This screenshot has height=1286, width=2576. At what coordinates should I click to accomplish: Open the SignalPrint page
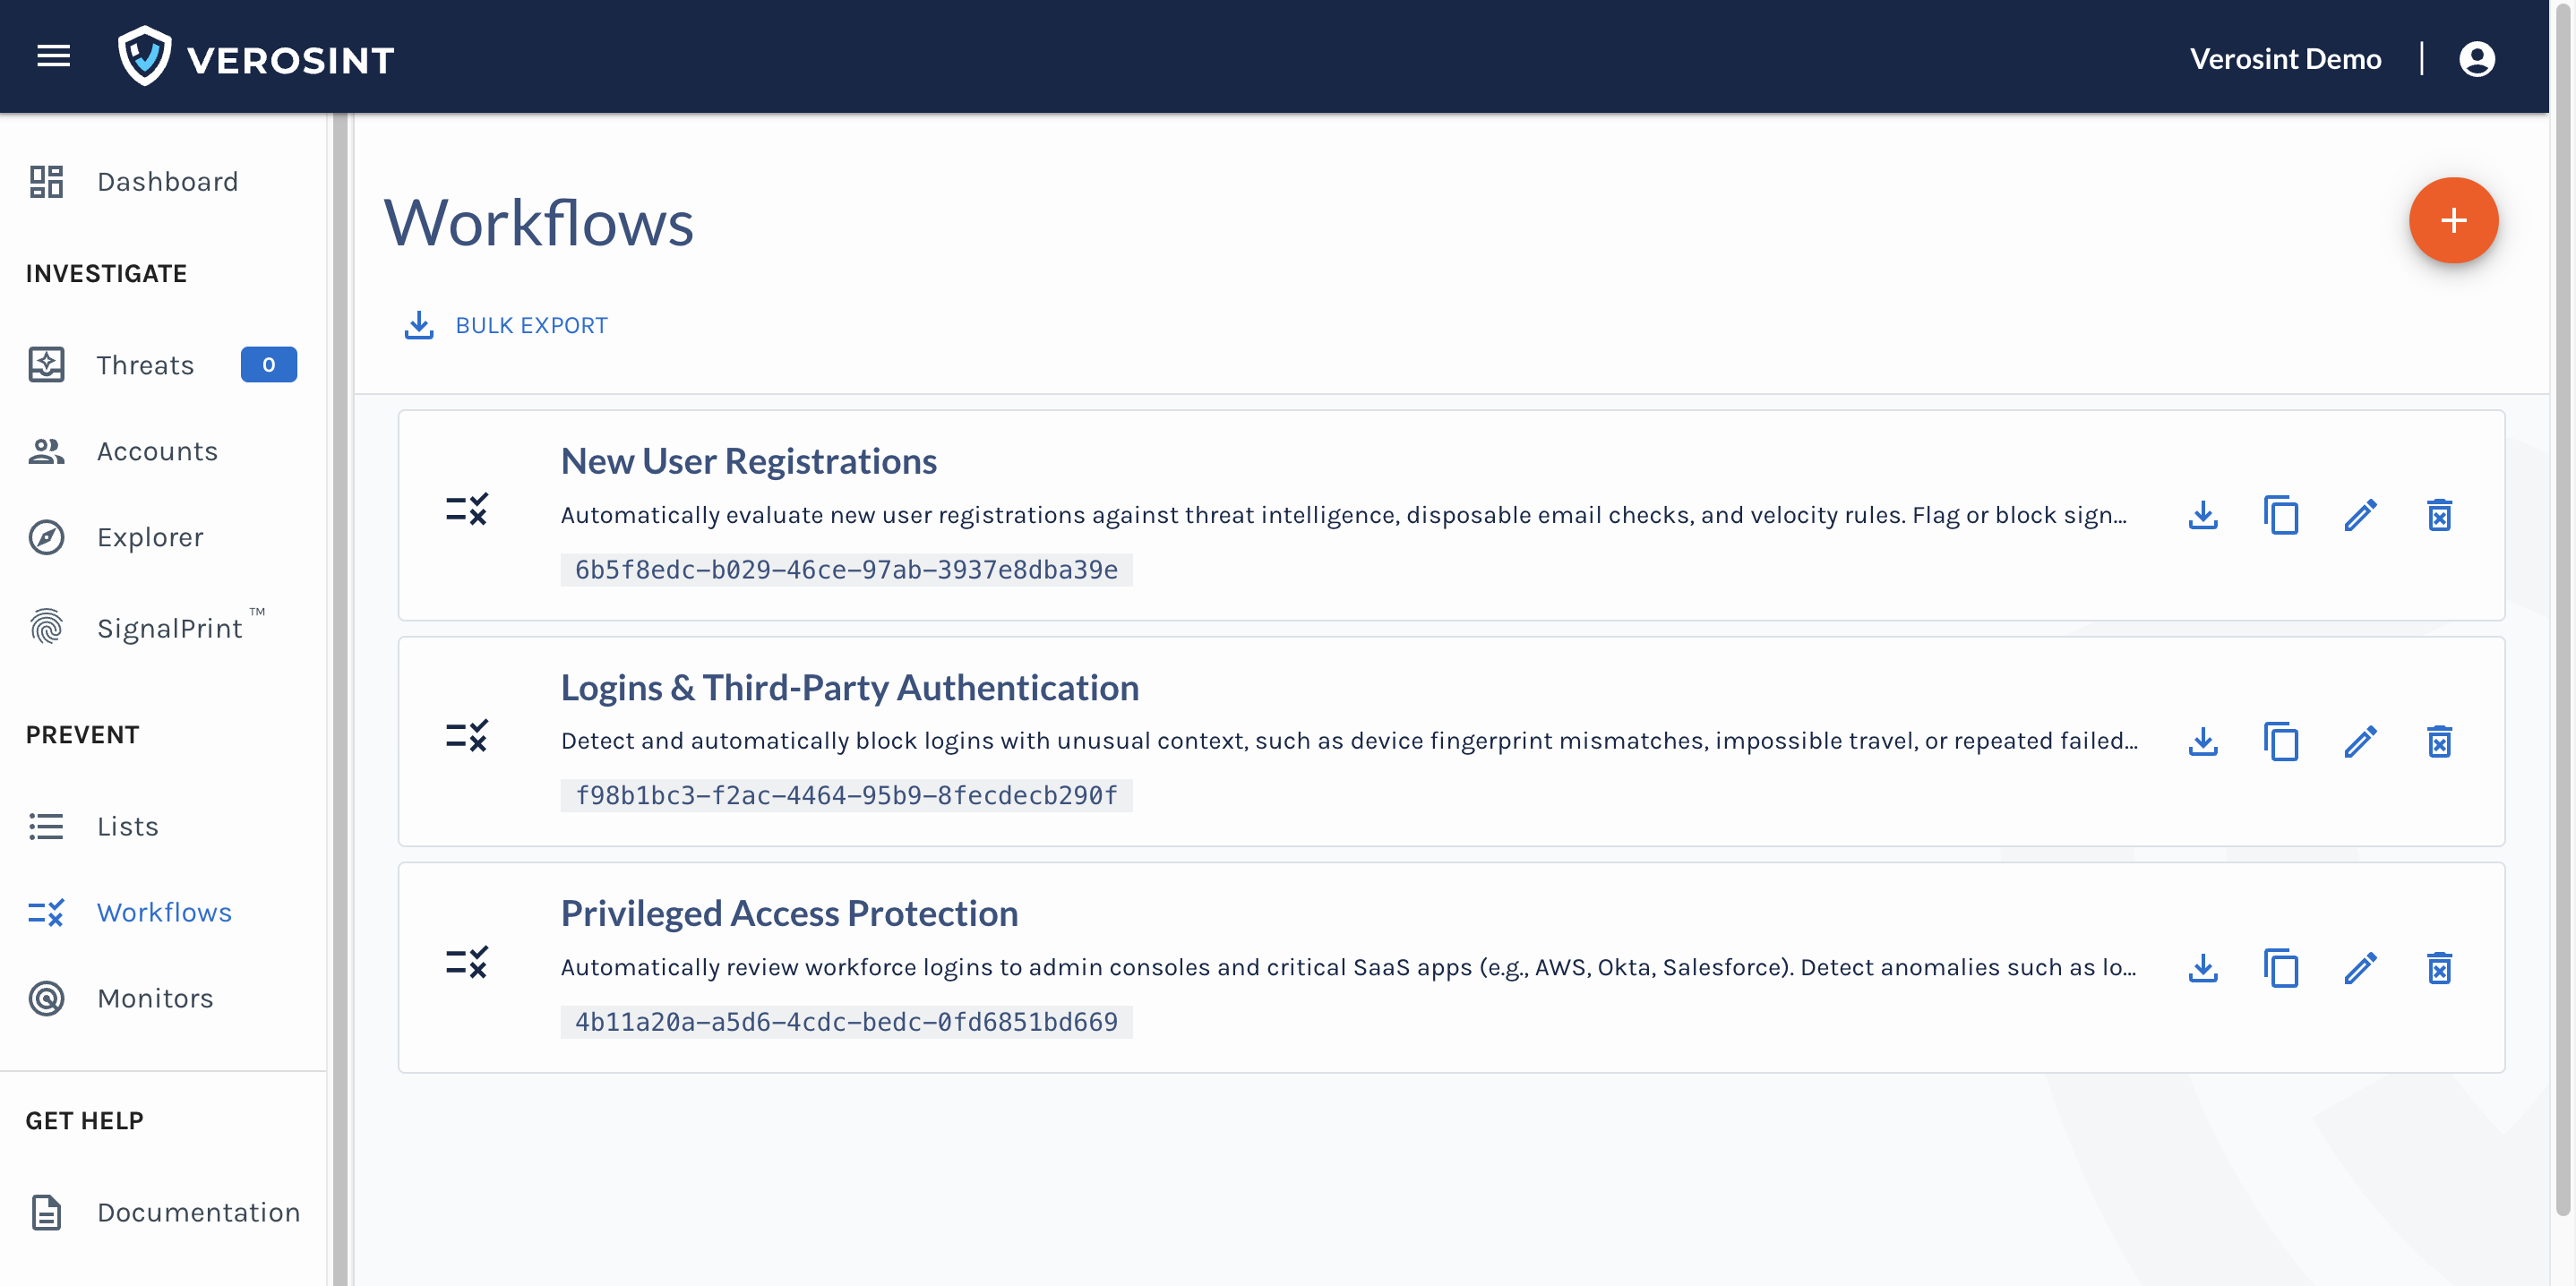(x=169, y=628)
